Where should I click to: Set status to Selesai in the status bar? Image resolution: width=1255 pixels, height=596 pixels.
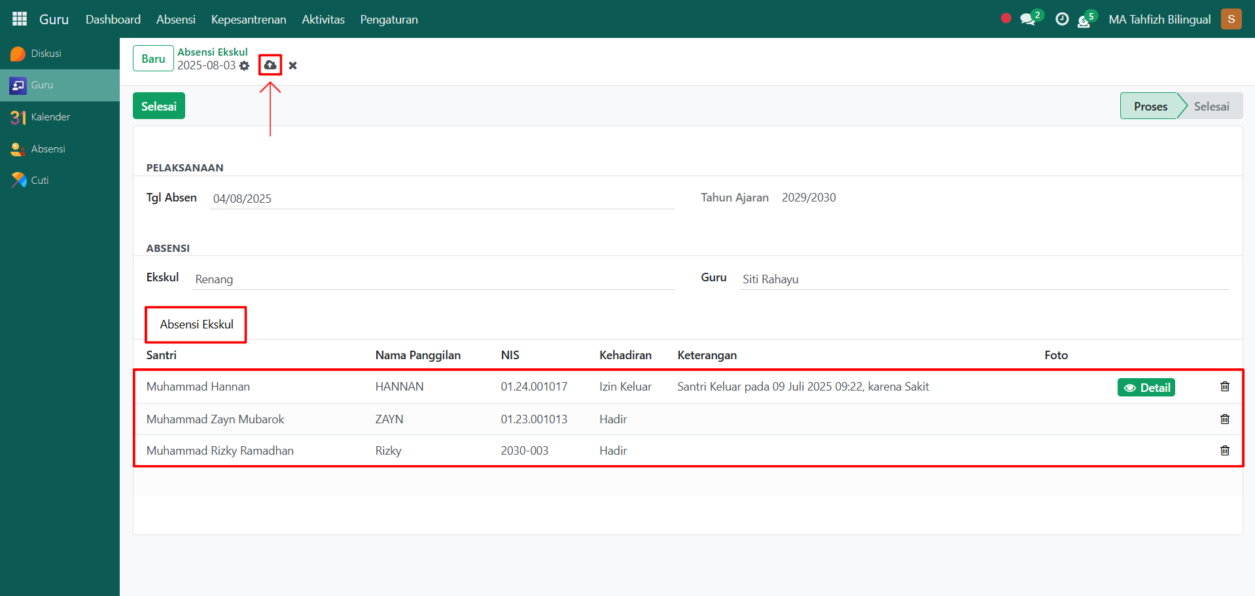(x=1211, y=106)
